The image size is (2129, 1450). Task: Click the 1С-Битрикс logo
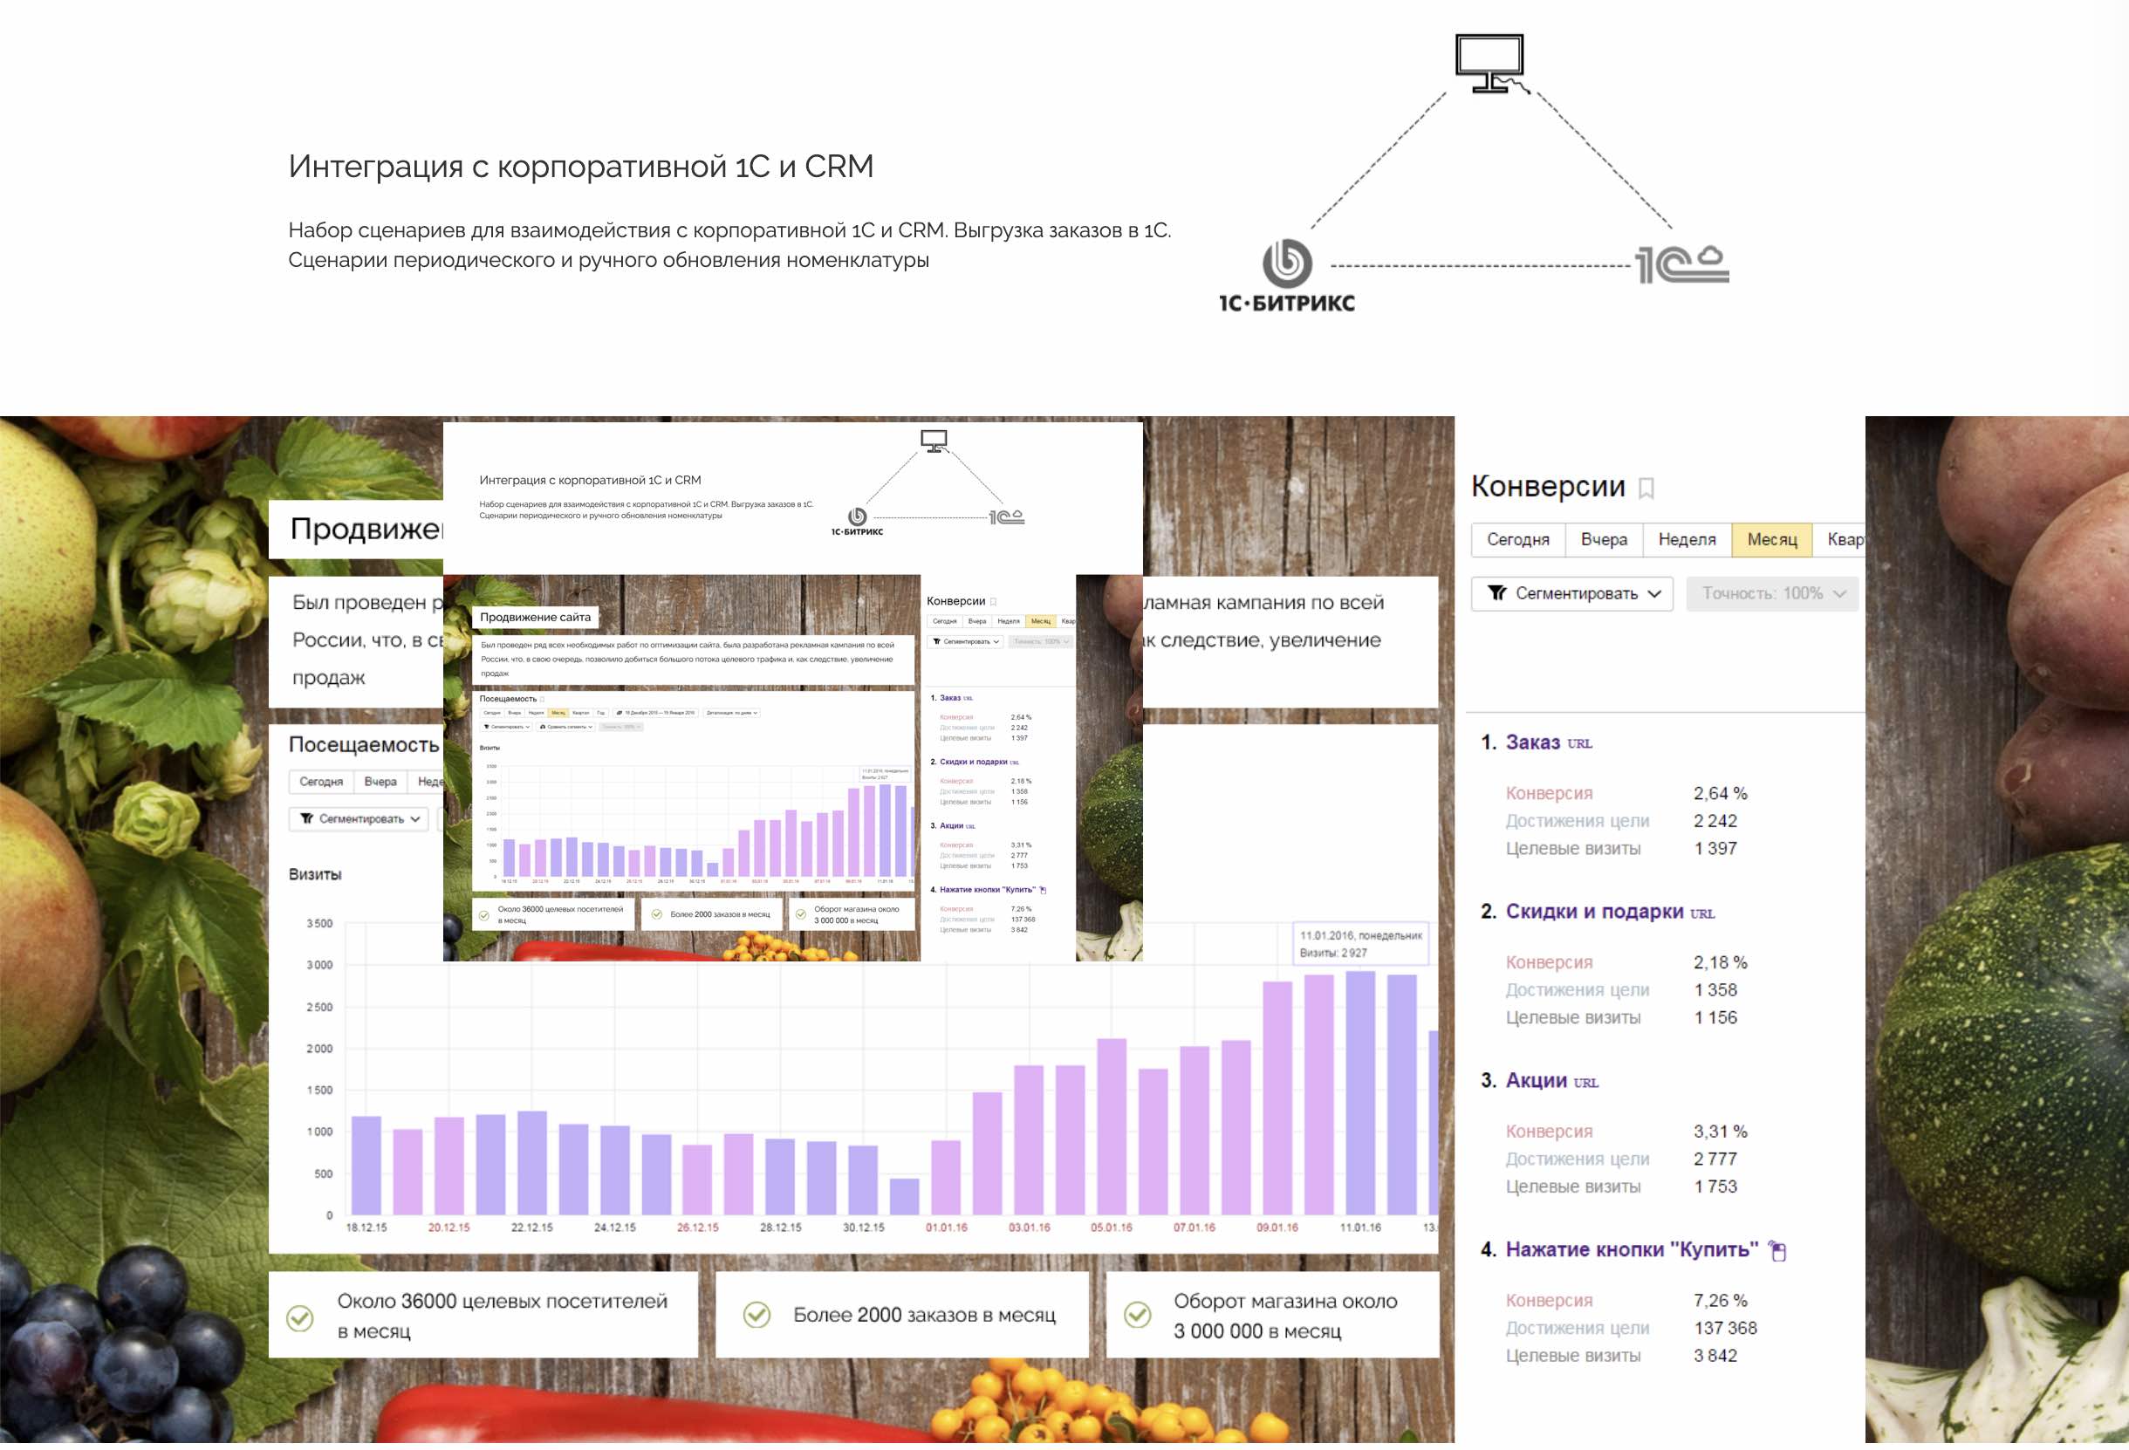pos(1287,275)
